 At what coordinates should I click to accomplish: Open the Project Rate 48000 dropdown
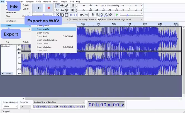[10, 107]
